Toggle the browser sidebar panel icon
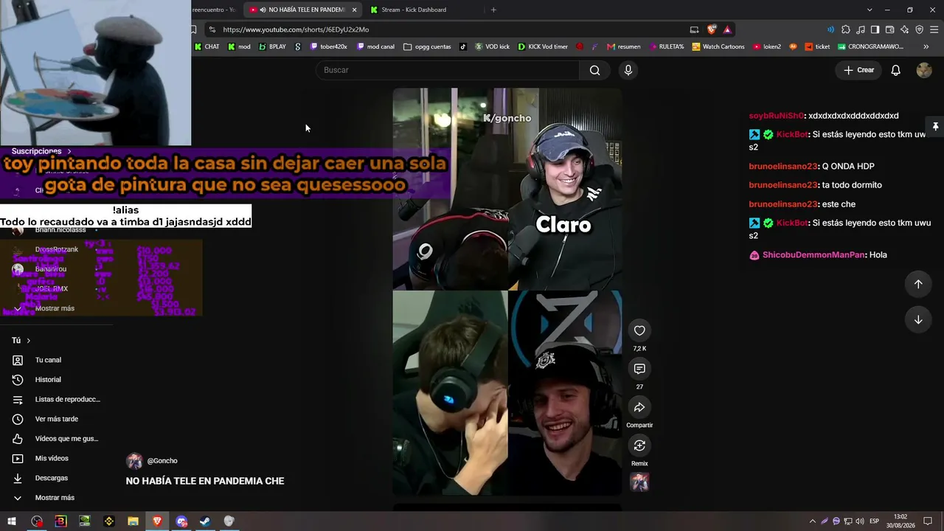This screenshot has width=944, height=531. click(875, 29)
